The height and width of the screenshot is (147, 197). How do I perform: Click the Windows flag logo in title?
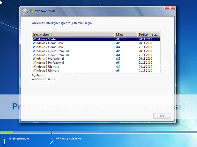click(x=32, y=11)
